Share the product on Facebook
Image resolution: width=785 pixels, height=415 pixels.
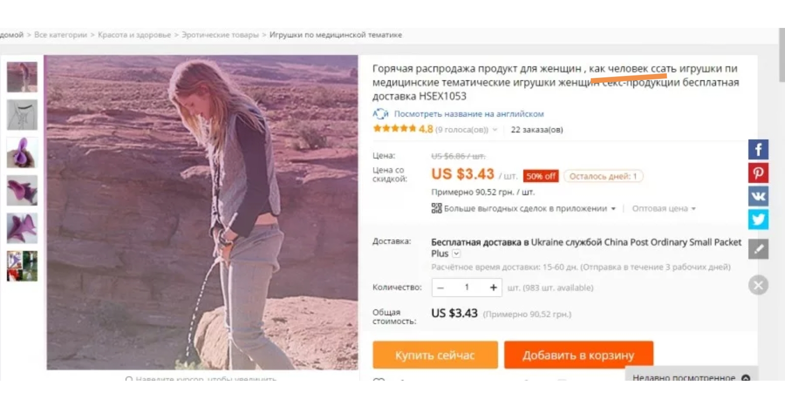(758, 149)
